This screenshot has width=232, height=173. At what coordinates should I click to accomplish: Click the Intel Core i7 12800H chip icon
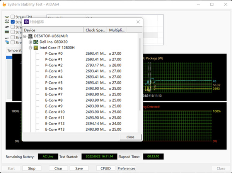[36, 48]
